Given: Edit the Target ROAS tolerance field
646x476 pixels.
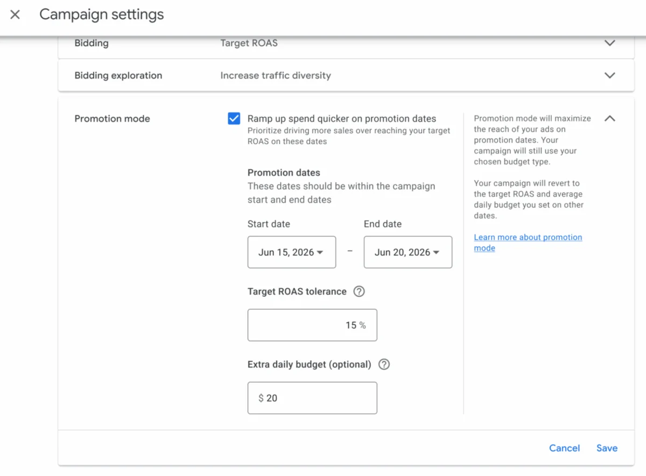Looking at the screenshot, I should pos(312,325).
